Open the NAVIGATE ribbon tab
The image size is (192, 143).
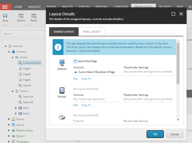click(34, 7)
